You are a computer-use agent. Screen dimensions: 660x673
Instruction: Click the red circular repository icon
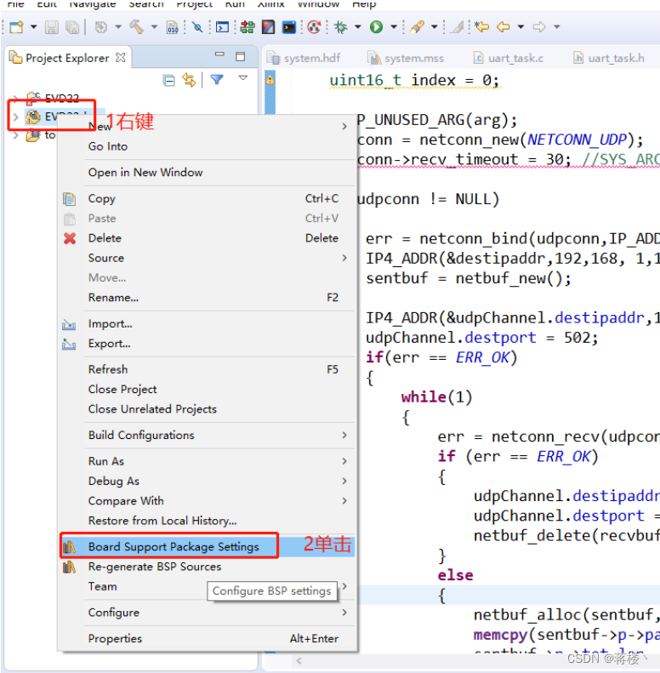(x=314, y=27)
